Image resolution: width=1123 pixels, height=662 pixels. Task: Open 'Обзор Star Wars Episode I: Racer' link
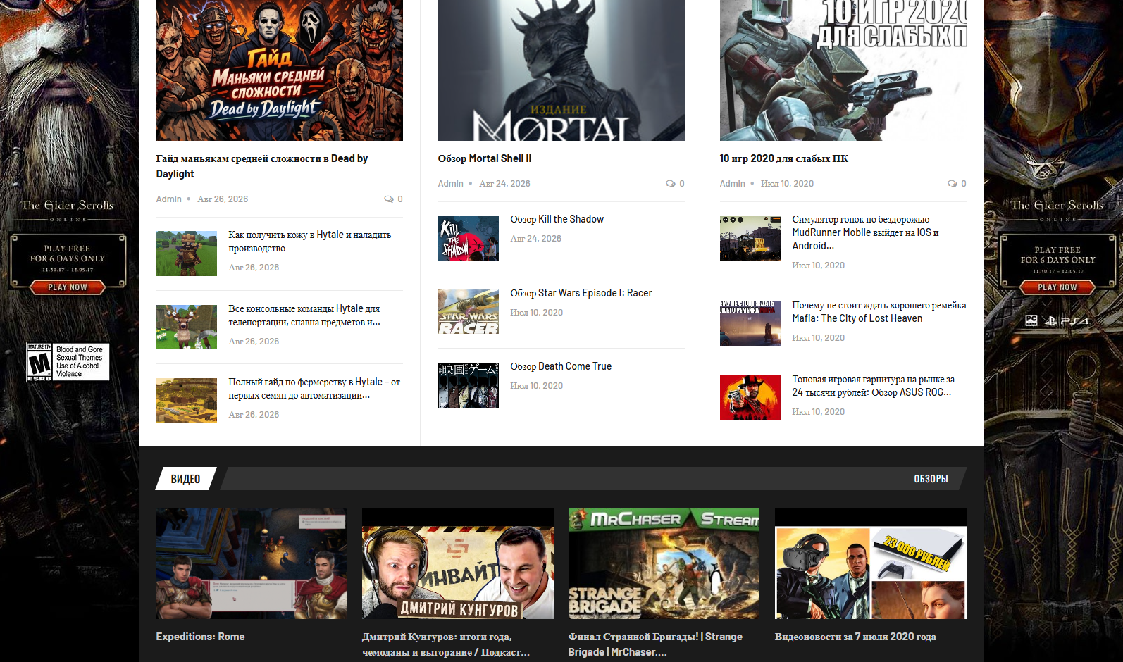tap(581, 293)
